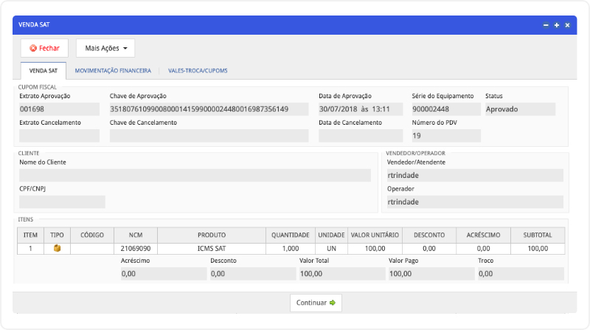Click the Extrato Aprovação field showing 001698

pyautogui.click(x=59, y=109)
